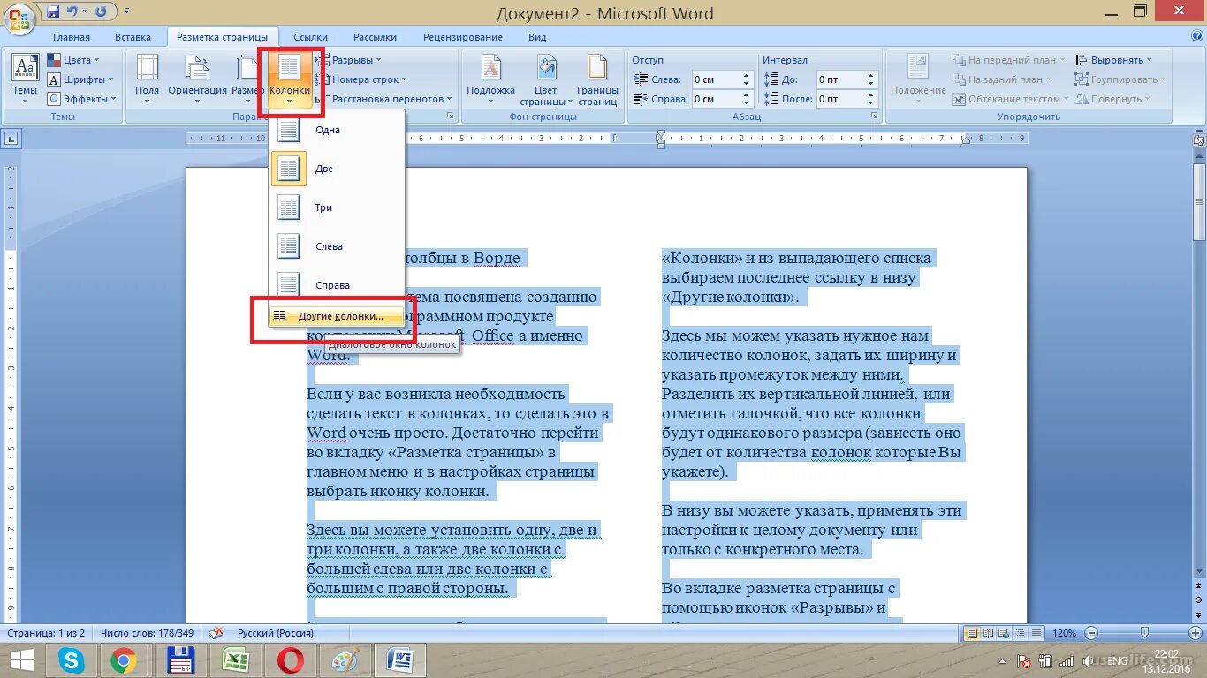Image resolution: width=1207 pixels, height=678 pixels.
Task: Click the Колонки columns button
Action: (290, 79)
